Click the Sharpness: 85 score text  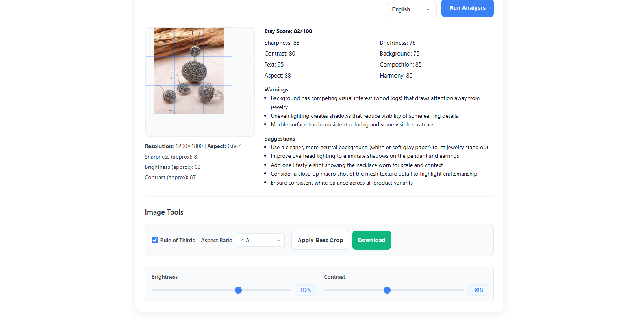[x=282, y=43]
